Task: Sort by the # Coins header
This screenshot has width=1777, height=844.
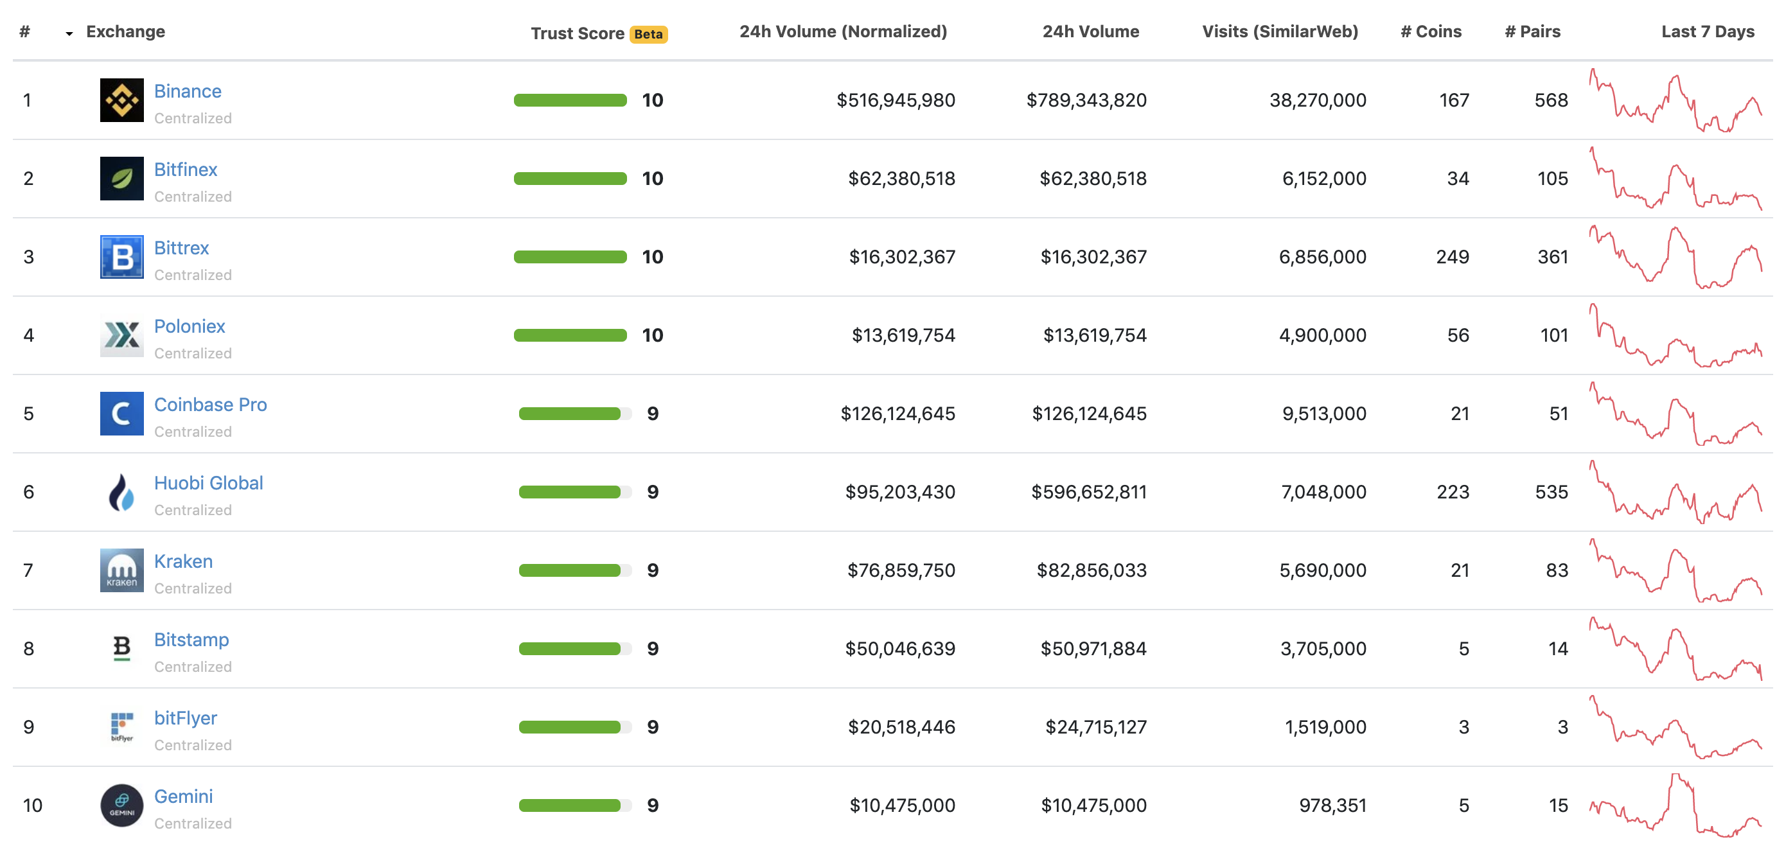Action: pos(1431,31)
